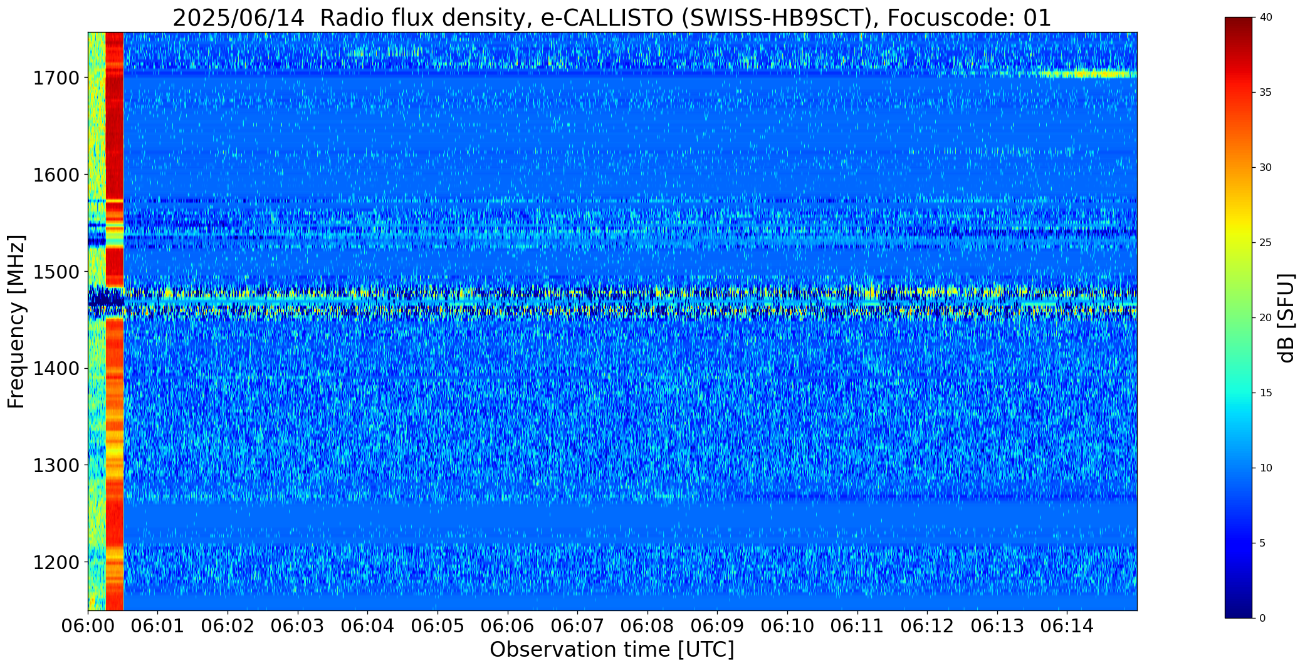Click the plot title text

(612, 18)
